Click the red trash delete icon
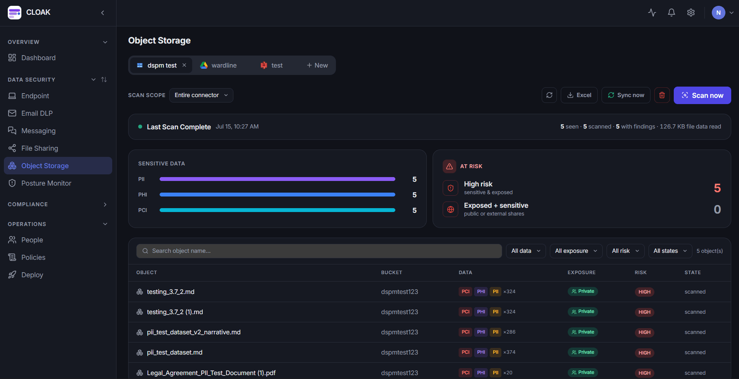Viewport: 739px width, 379px height. point(662,95)
